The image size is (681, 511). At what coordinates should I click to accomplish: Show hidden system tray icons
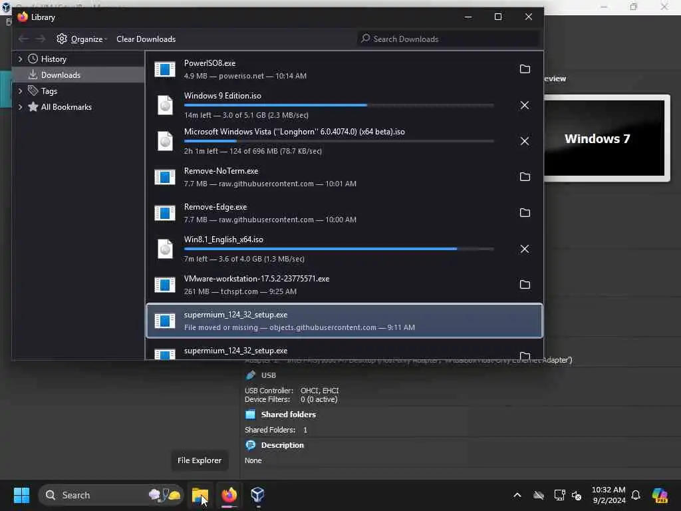pyautogui.click(x=517, y=495)
